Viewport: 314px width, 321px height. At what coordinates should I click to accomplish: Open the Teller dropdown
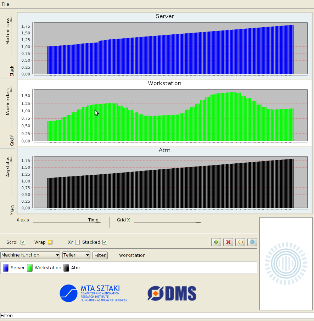click(x=76, y=255)
